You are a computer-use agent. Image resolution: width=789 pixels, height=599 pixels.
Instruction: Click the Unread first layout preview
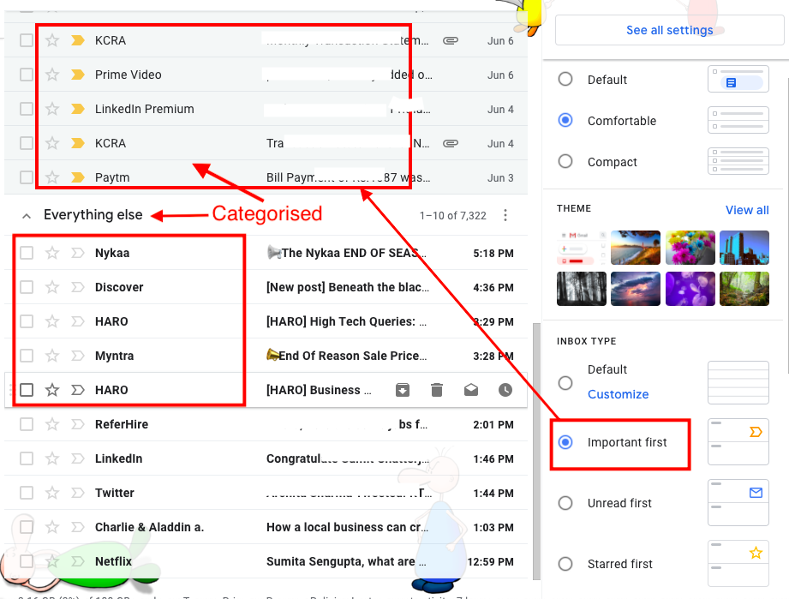click(738, 502)
